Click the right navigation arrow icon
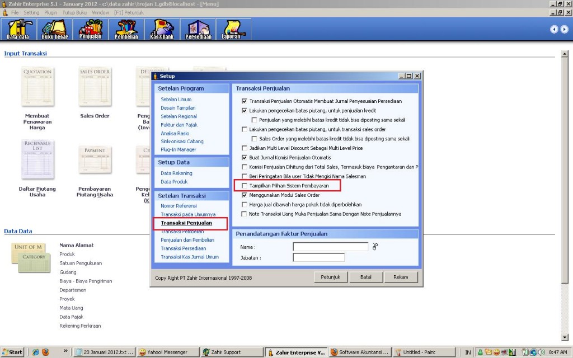This screenshot has height=358, width=573. click(x=564, y=29)
